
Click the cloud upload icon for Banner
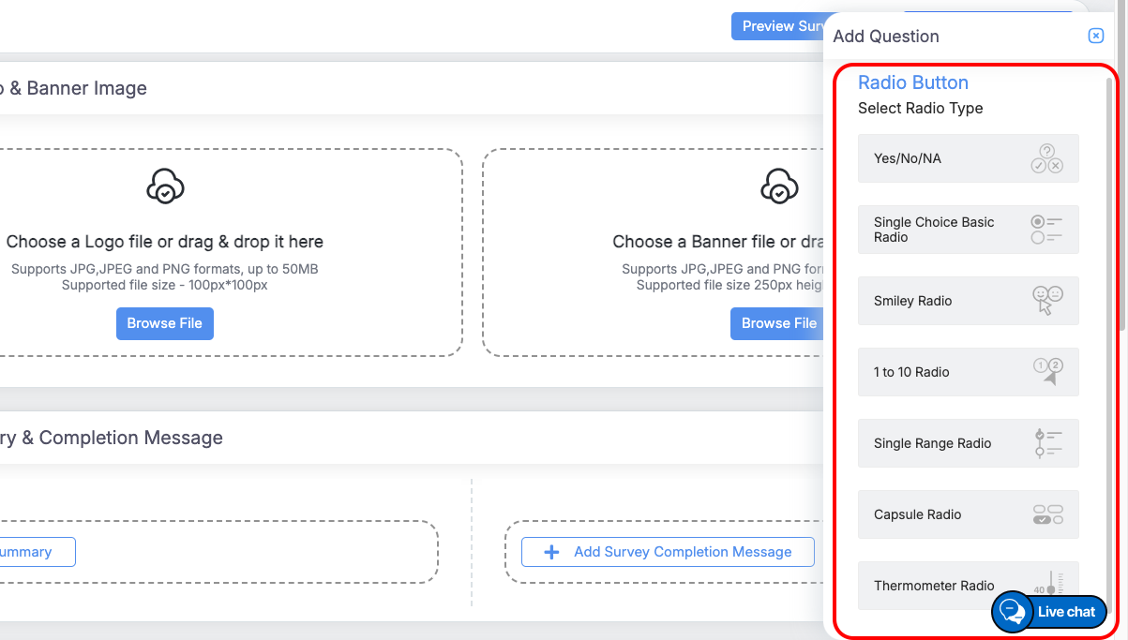(778, 186)
